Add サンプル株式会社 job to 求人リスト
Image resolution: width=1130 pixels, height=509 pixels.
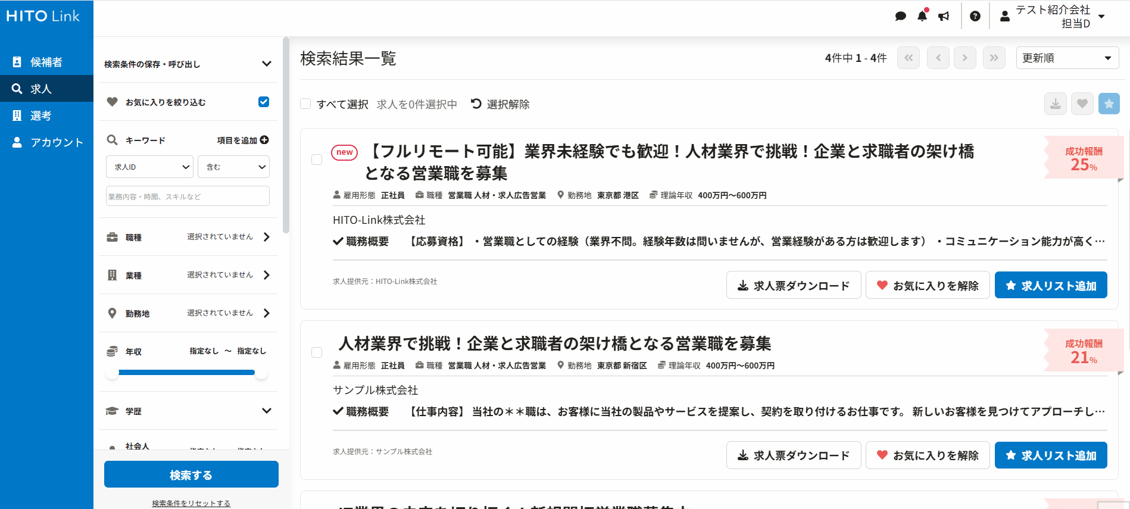point(1051,455)
